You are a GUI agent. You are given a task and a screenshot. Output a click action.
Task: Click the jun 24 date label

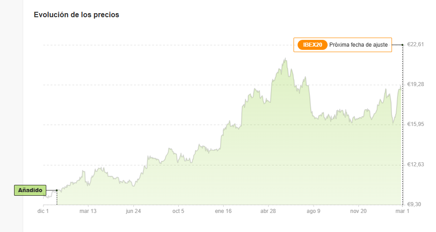133,211
